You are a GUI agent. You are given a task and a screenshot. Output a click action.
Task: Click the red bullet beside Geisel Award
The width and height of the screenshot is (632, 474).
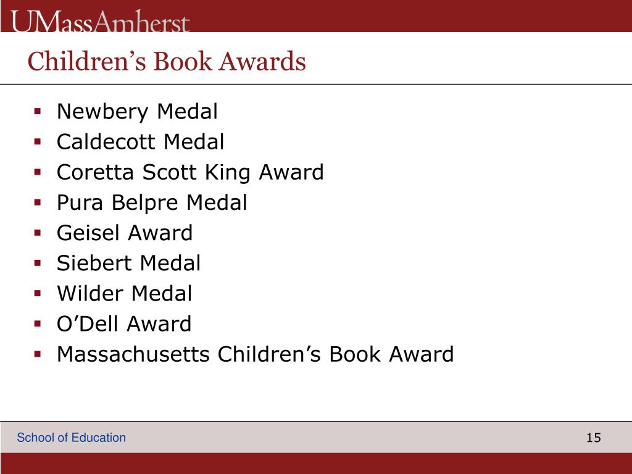pos(38,233)
